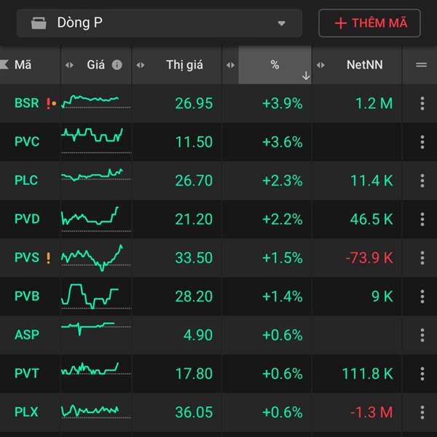Image resolution: width=437 pixels, height=437 pixels.
Task: Select the PVD stock symbol
Action: coord(27,219)
